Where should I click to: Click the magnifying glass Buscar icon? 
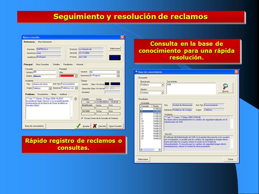point(225,86)
